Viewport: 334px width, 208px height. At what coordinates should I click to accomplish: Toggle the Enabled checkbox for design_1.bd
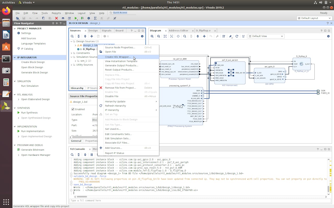(x=73, y=109)
